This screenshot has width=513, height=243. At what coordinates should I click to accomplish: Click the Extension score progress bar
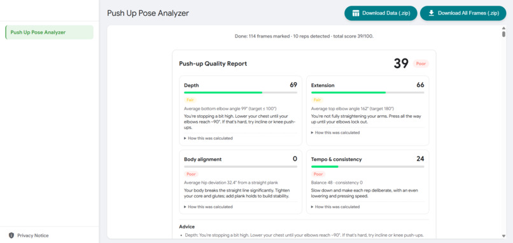point(367,92)
